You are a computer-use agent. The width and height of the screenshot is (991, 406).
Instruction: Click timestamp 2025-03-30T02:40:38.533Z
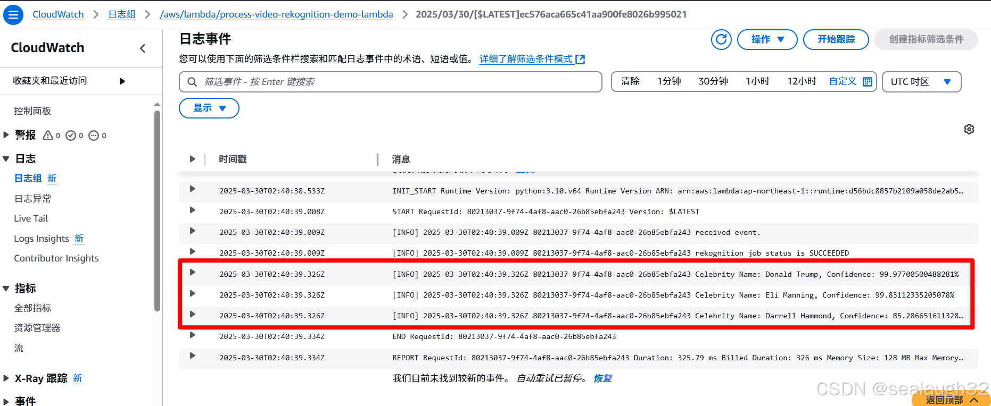click(272, 191)
